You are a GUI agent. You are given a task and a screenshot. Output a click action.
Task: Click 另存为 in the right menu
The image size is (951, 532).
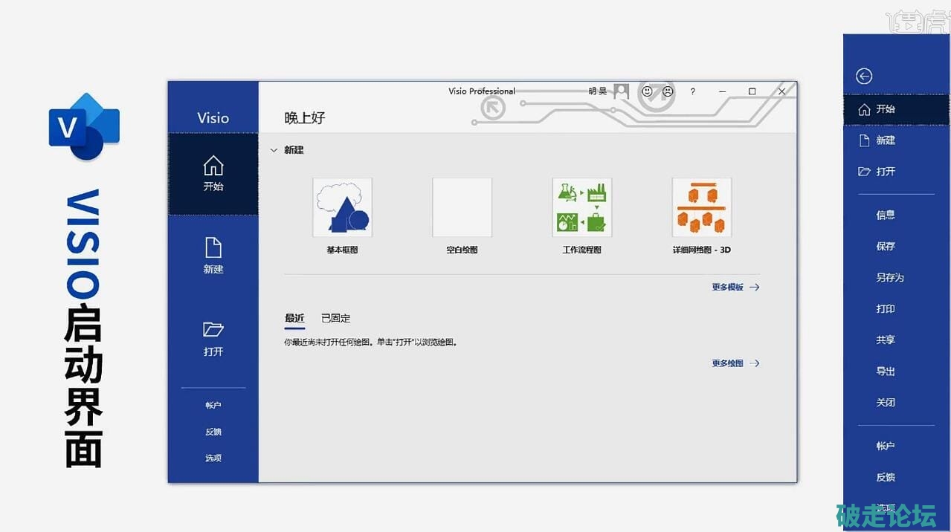(889, 277)
